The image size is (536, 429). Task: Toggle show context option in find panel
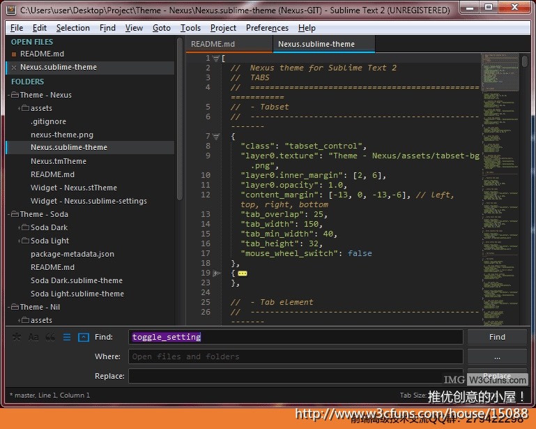67,338
